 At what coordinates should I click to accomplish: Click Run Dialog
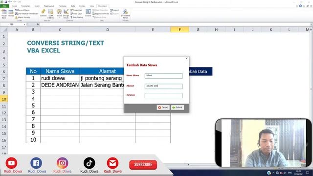(76, 18)
